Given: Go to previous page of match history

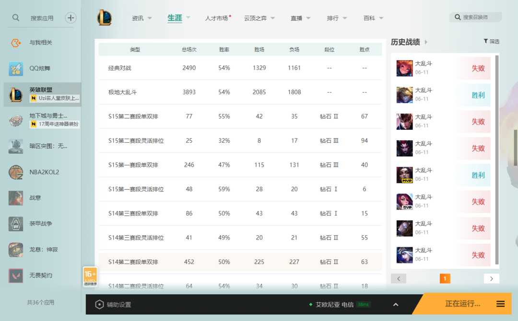Looking at the screenshot, I should pos(399,279).
